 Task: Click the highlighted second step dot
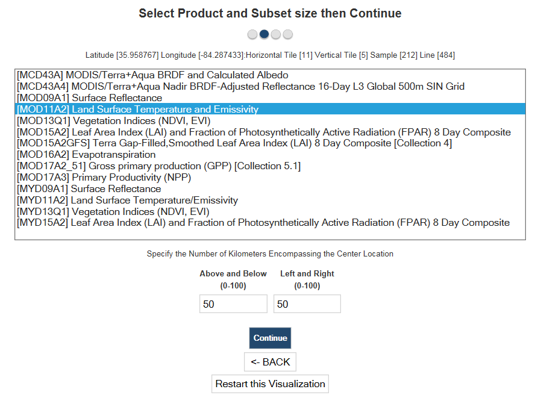coord(264,34)
